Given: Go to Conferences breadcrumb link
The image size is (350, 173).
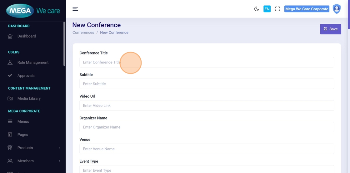Looking at the screenshot, I should click(83, 33).
